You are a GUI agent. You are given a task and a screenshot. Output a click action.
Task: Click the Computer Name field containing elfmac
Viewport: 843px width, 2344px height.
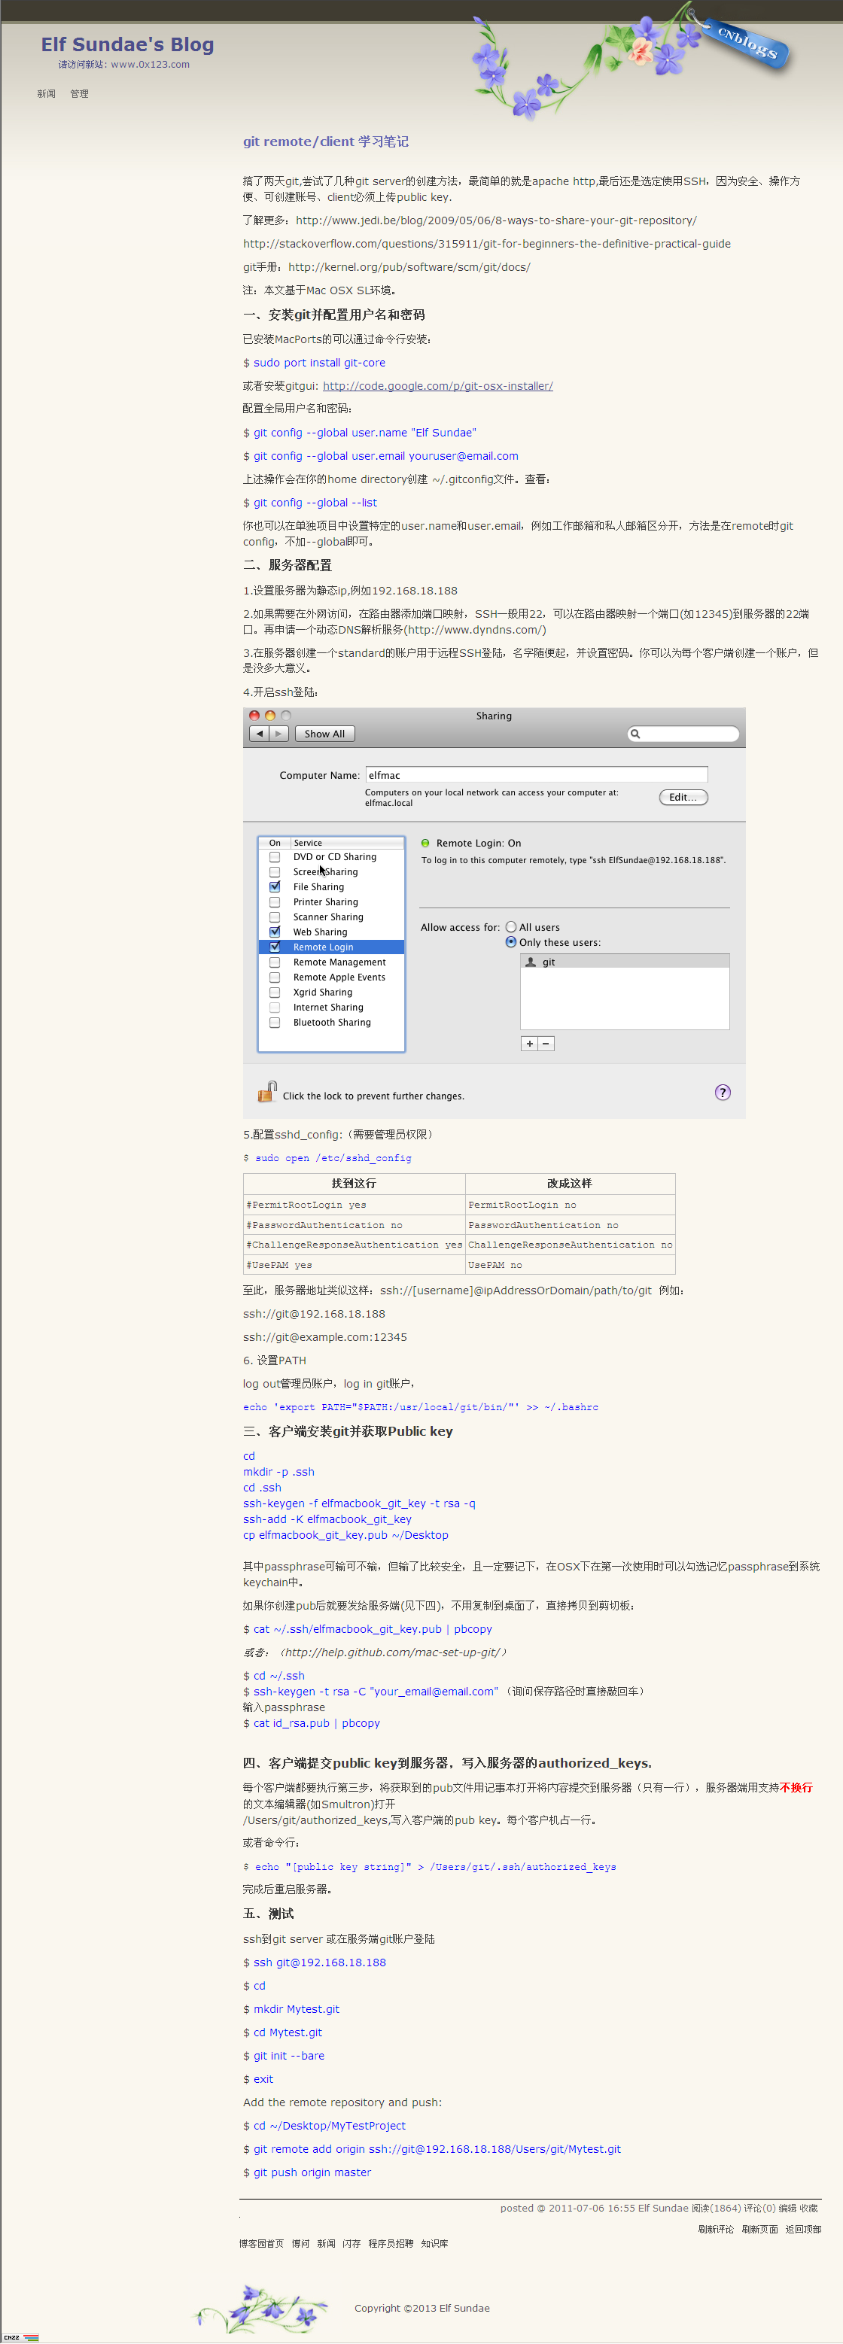point(536,774)
